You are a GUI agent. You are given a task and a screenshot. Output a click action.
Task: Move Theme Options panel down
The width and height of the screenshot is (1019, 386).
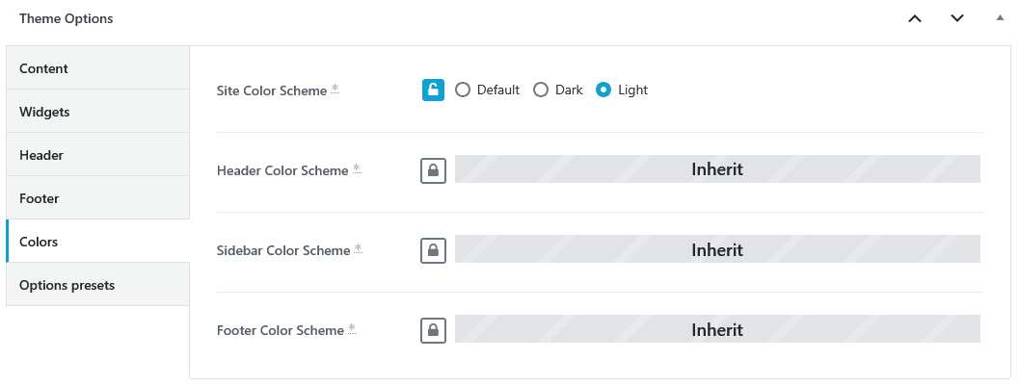tap(957, 19)
